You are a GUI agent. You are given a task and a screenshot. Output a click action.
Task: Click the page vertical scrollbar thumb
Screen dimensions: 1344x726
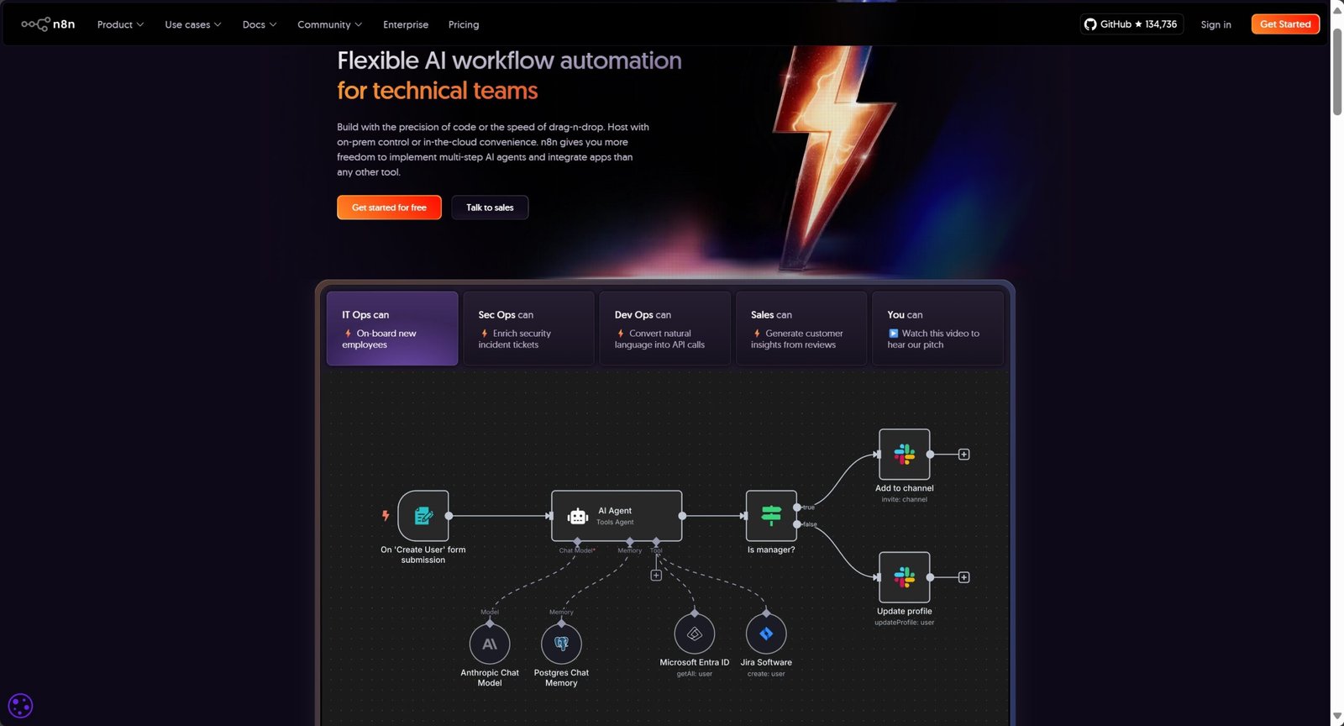coord(1337,71)
